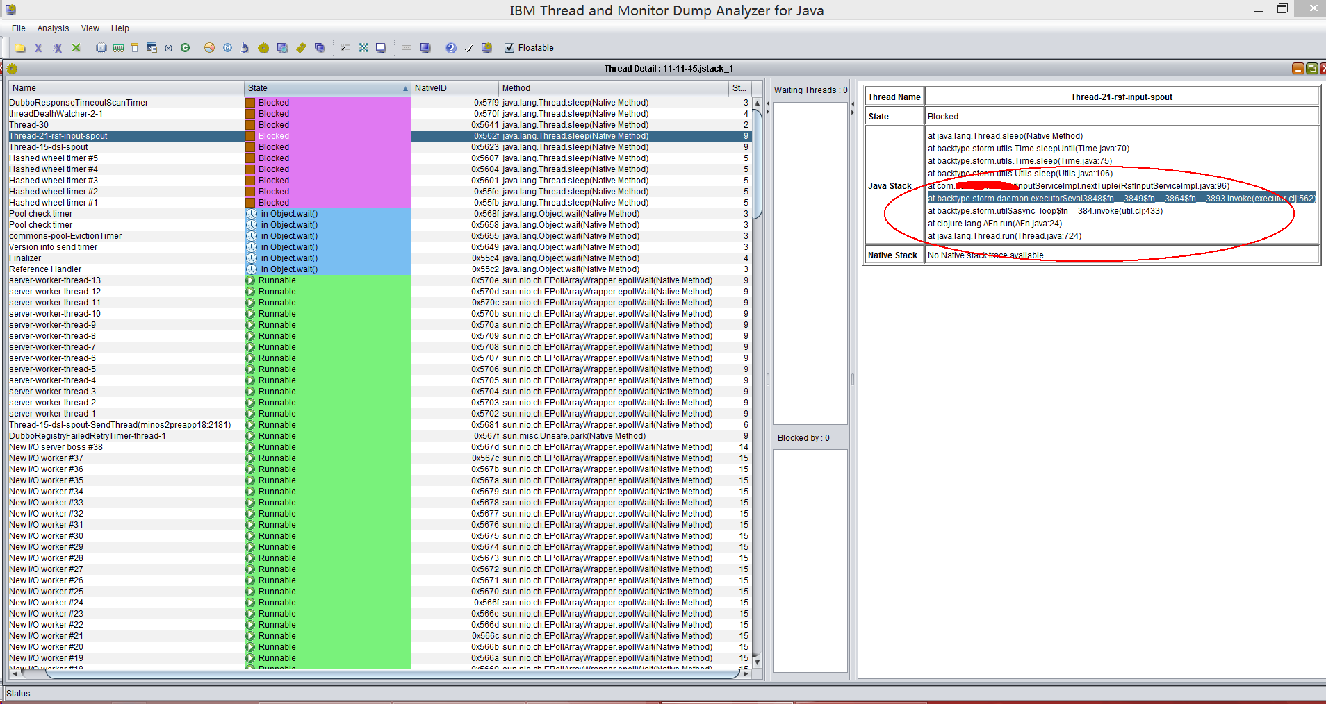The width and height of the screenshot is (1326, 704).
Task: Click the Time.sleepUntil(Time.java:70) stack line
Action: [1029, 149]
